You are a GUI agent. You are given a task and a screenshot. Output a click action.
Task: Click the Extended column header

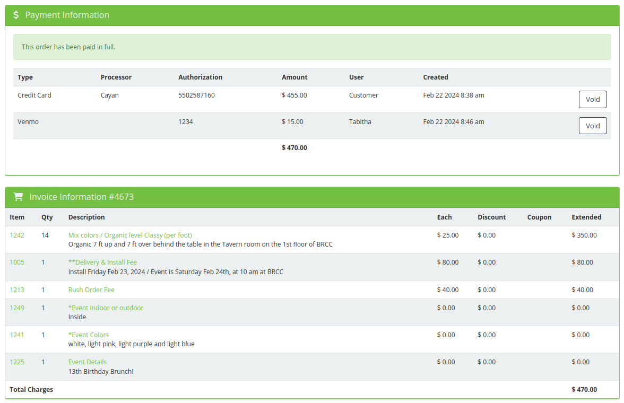586,217
